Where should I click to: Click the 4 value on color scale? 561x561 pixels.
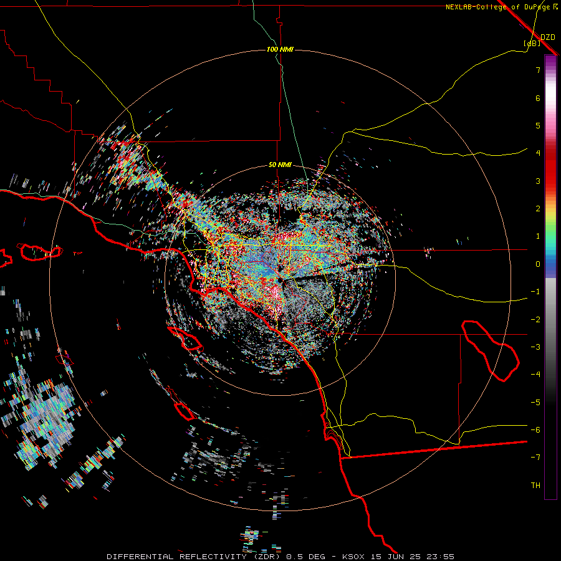(538, 153)
